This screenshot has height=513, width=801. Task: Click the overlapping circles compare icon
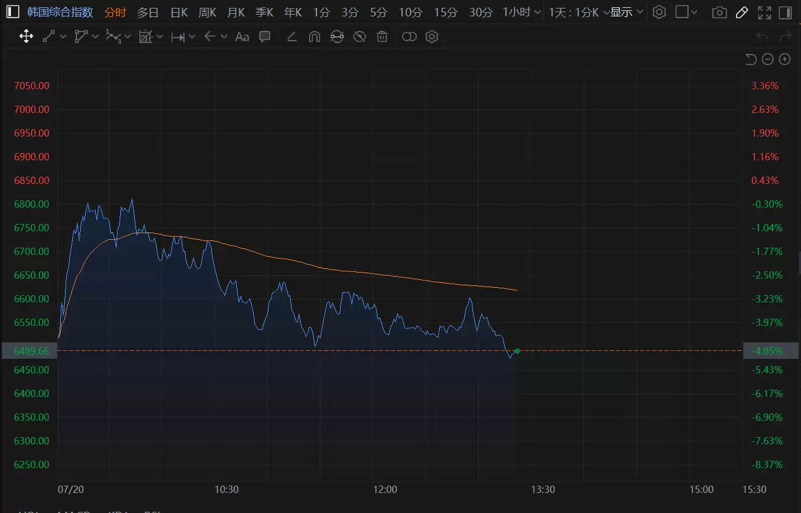(409, 36)
